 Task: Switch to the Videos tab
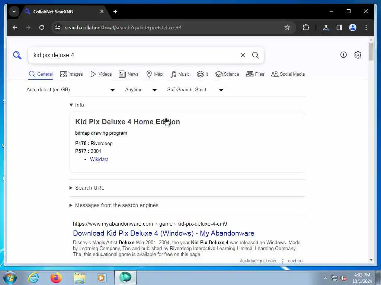101,74
